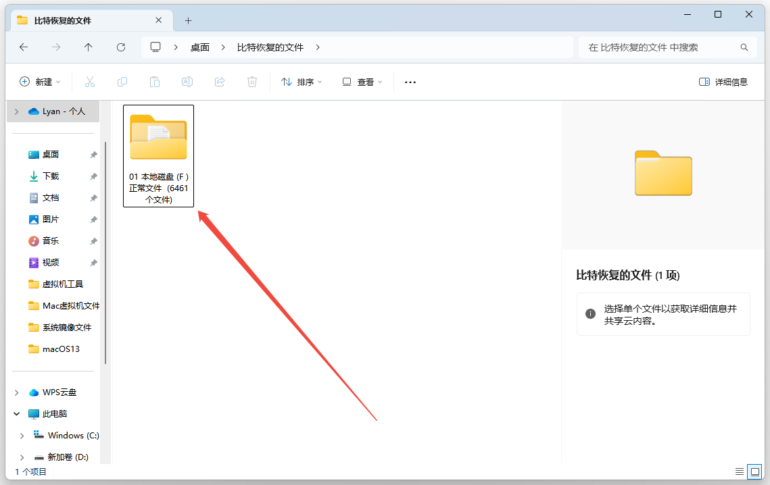Viewport: 770px width, 485px height.
Task: Open 系统镜像文件 folder in sidebar
Action: click(x=60, y=328)
